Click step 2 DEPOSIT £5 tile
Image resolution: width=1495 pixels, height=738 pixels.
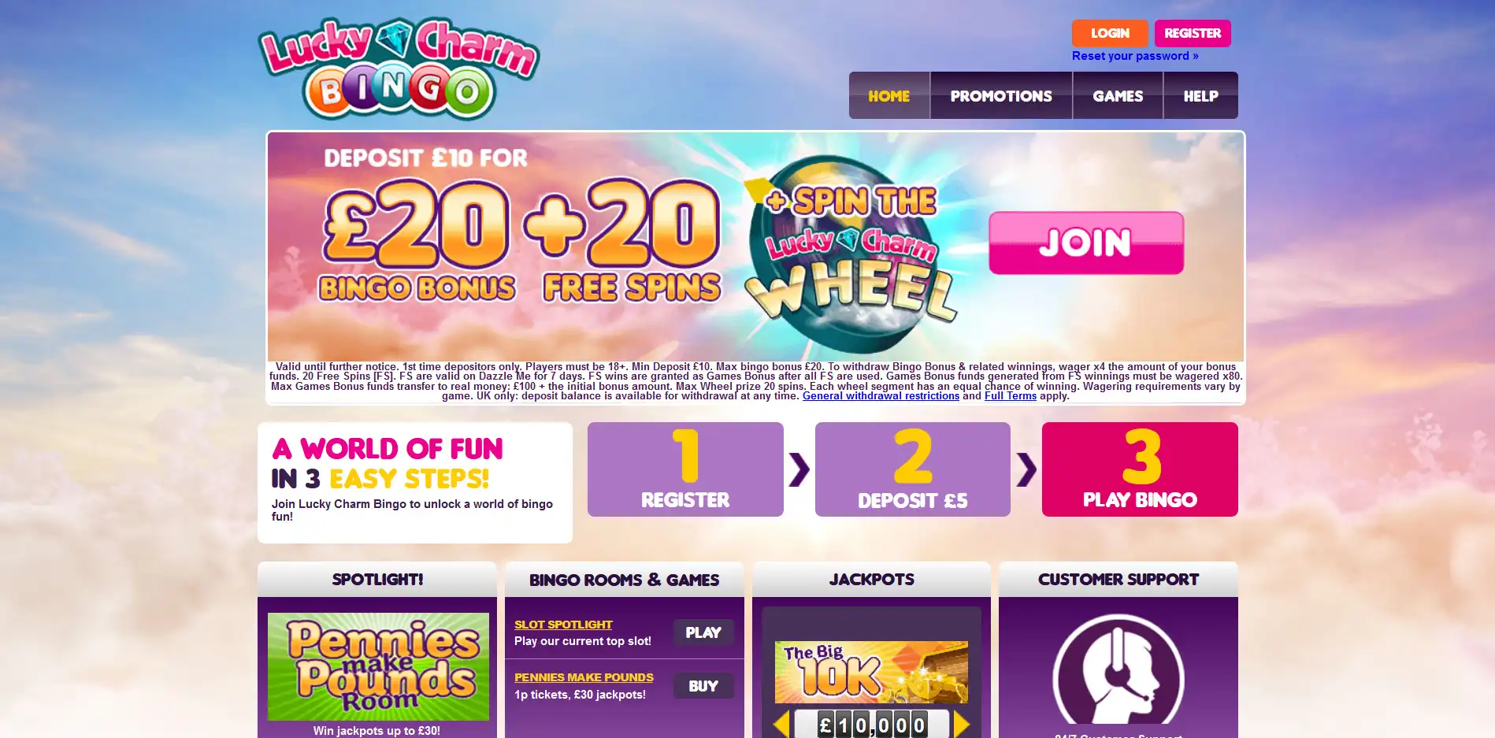tap(913, 469)
